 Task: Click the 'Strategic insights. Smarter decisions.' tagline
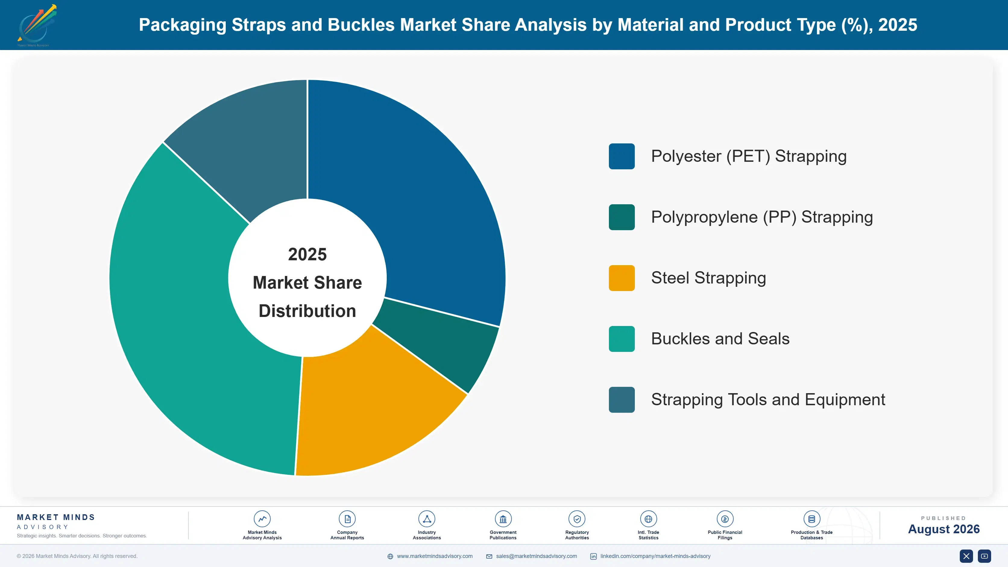pyautogui.click(x=82, y=536)
